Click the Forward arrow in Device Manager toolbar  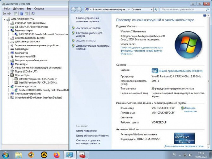tap(9, 14)
